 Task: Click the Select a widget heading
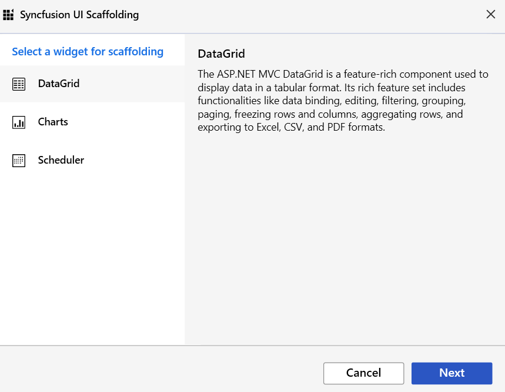pyautogui.click(x=87, y=51)
